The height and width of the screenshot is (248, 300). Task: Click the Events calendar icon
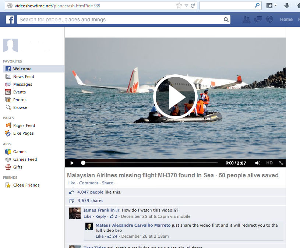(x=8, y=92)
